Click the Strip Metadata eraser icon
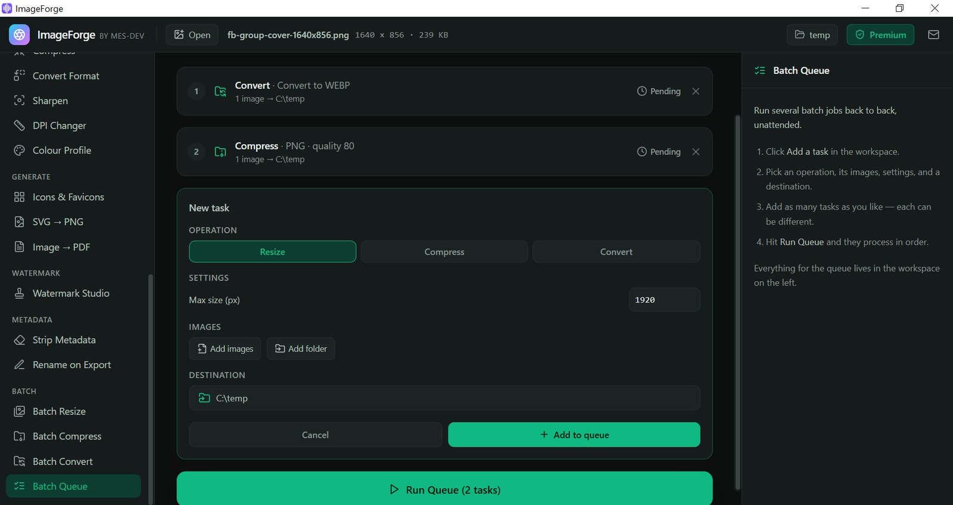This screenshot has height=505, width=953. tap(20, 340)
